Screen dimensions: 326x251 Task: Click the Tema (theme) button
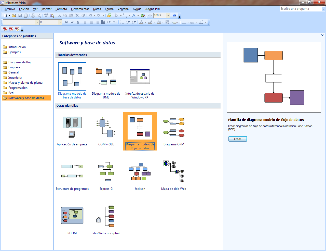[172, 22]
